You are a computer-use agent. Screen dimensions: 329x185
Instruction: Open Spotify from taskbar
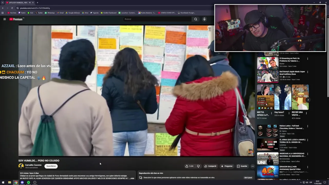29,182
